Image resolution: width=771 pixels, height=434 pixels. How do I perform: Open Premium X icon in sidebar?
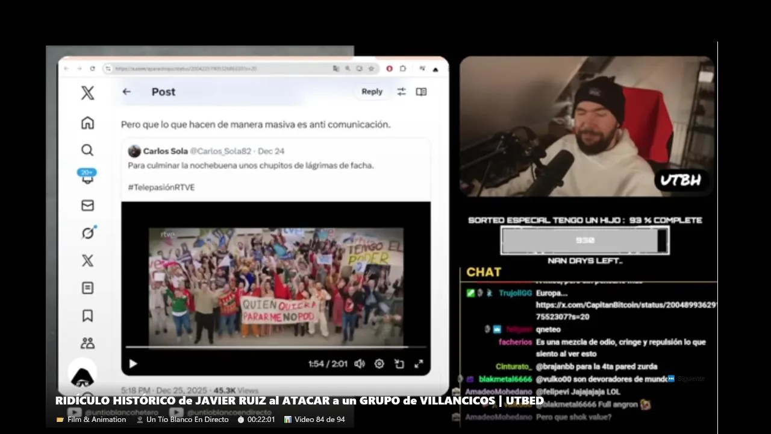pos(87,260)
